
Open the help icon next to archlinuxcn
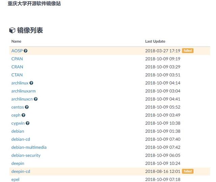pos(36,99)
